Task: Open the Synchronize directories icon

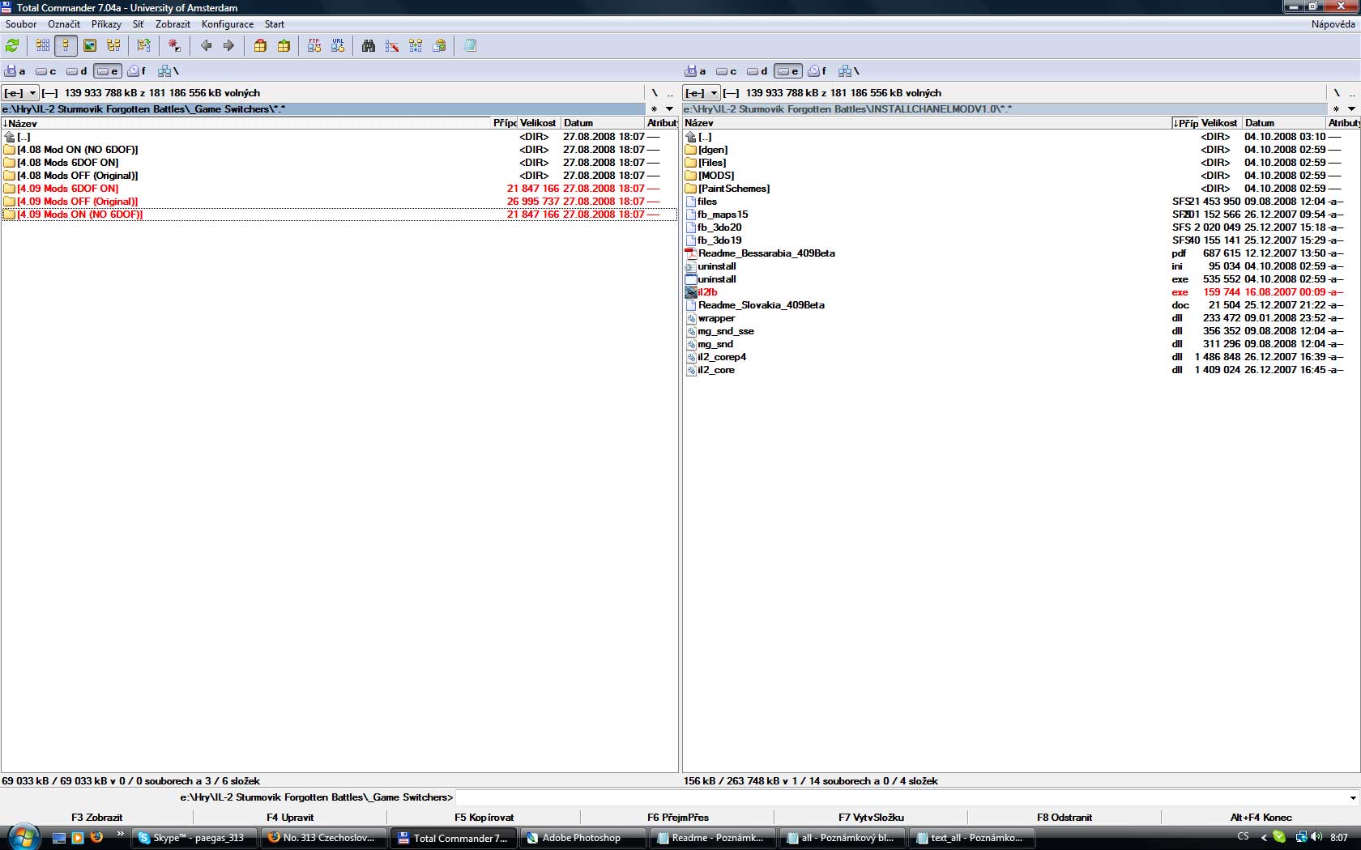Action: tap(416, 46)
